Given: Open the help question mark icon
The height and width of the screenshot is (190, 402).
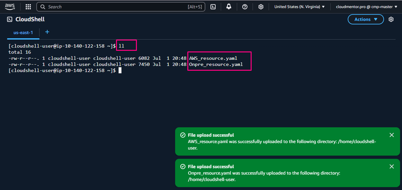Looking at the screenshot, I should pyautogui.click(x=245, y=7).
